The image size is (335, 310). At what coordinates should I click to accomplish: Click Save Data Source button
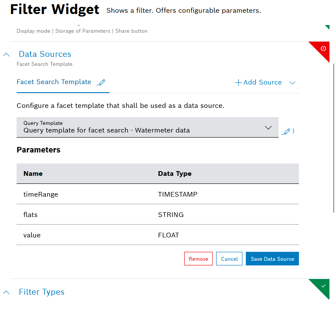(272, 259)
